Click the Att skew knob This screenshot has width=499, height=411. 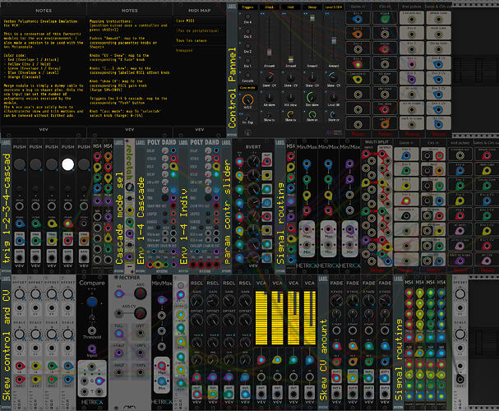click(x=270, y=97)
